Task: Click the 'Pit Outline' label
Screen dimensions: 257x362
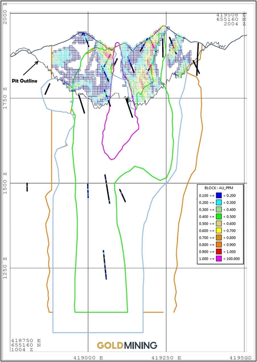Action: [x=24, y=81]
